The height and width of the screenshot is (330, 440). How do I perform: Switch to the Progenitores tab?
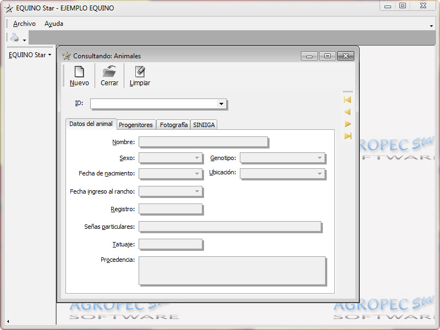[x=136, y=125]
